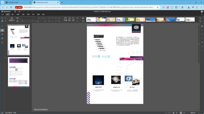Open the comments panel in left sidebar

2,35
